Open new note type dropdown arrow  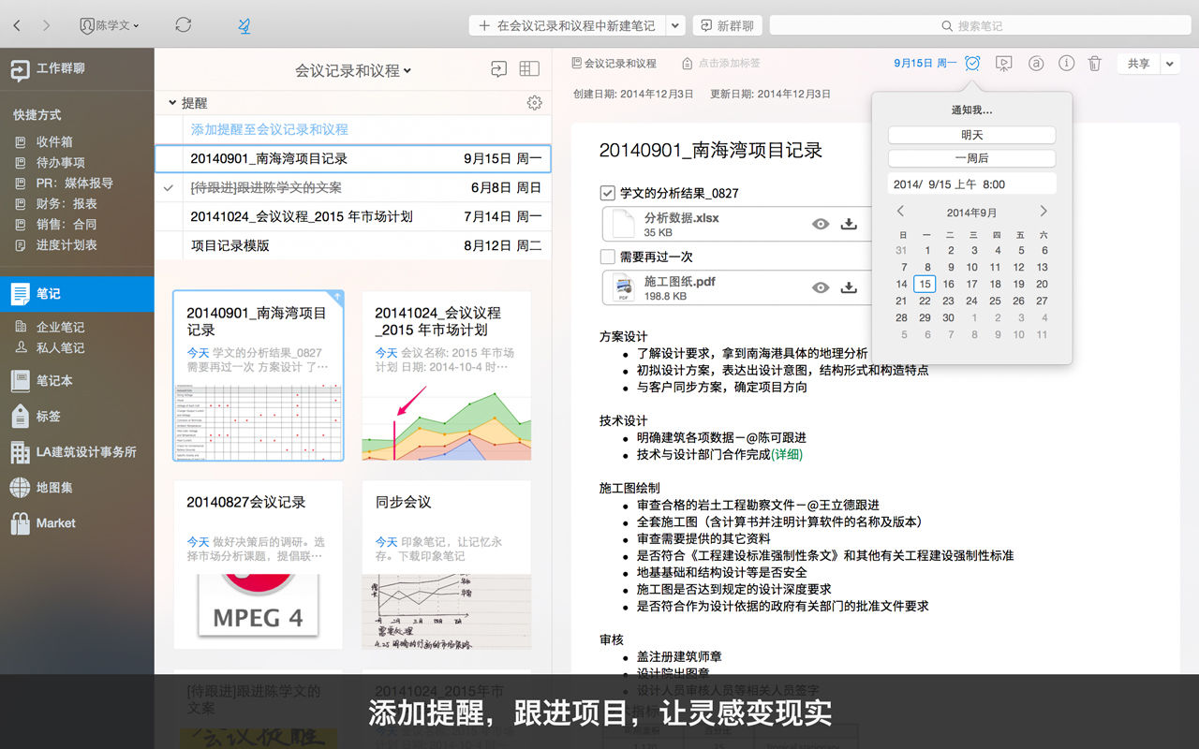674,25
